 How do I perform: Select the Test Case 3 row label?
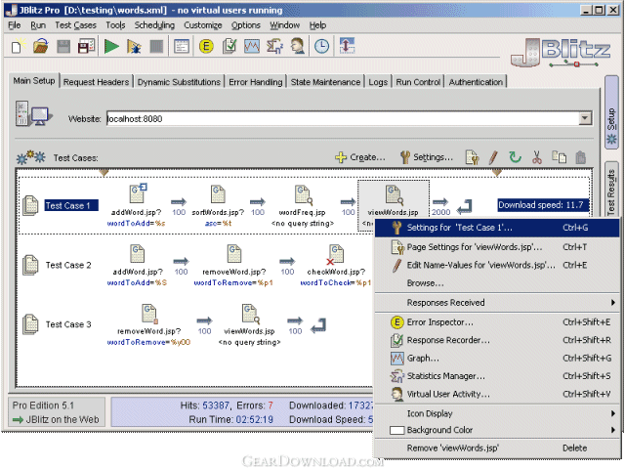point(68,324)
